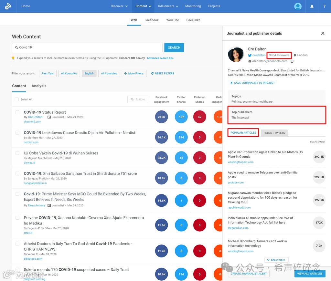Click the 18.9K Facebook engagement bubble

pos(161,178)
